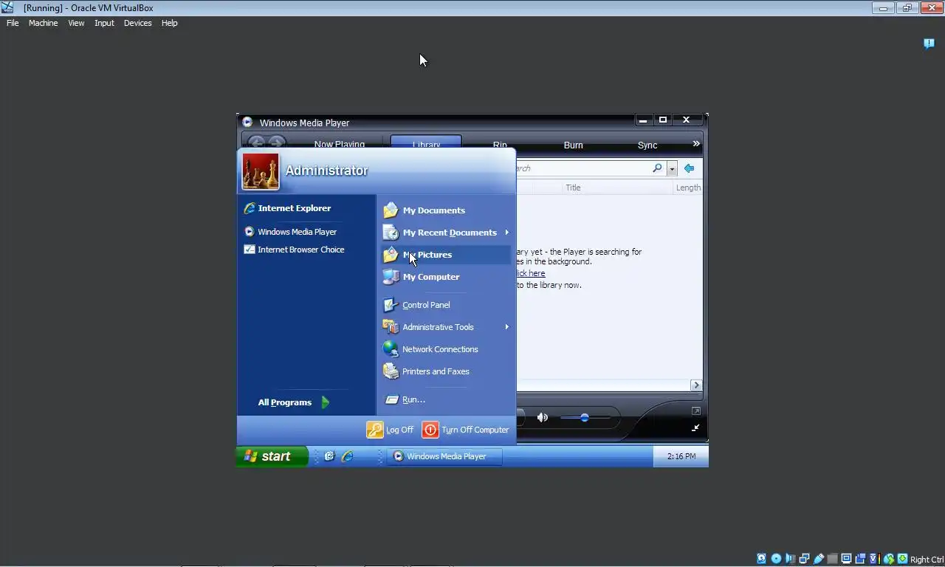Click the Windows Media Player title bar icon
The image size is (945, 567).
click(x=247, y=123)
